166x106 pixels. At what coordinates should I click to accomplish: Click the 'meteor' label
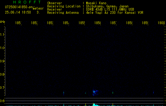38,8
